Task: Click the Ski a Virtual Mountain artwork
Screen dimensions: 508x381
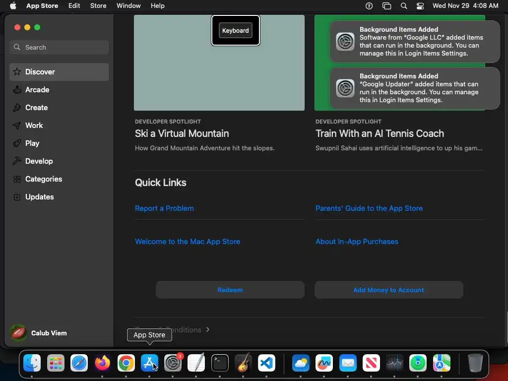Action: point(219,63)
